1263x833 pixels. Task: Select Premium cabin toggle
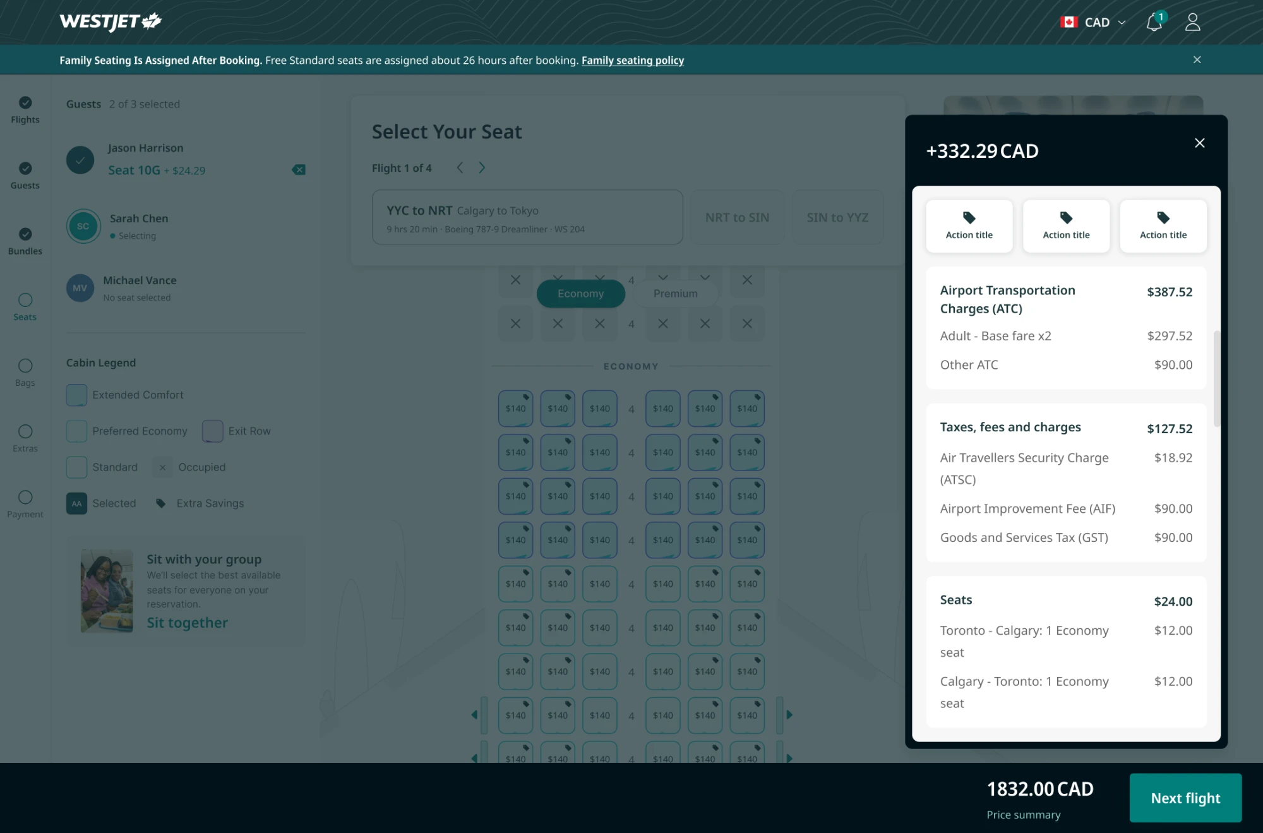[675, 294]
